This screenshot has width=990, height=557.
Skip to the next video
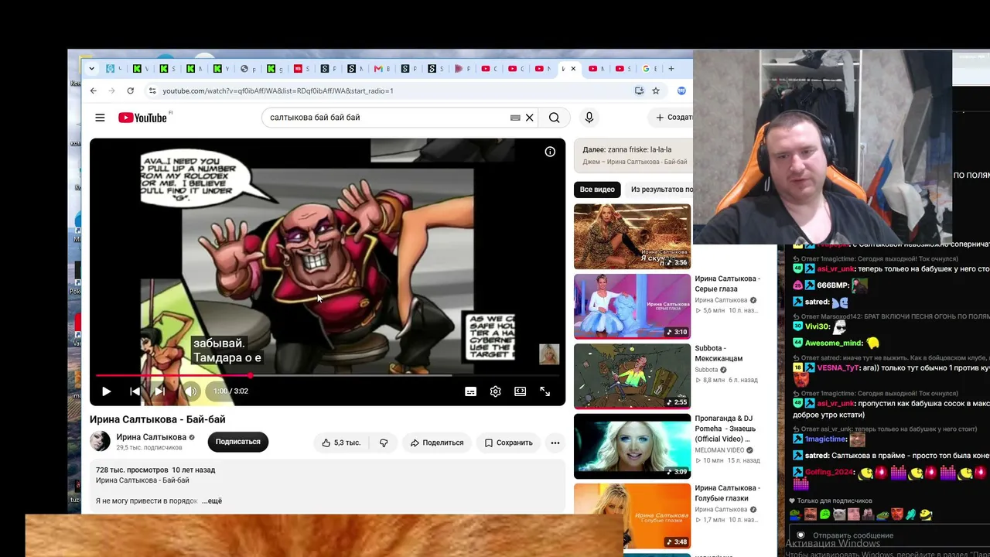point(159,391)
